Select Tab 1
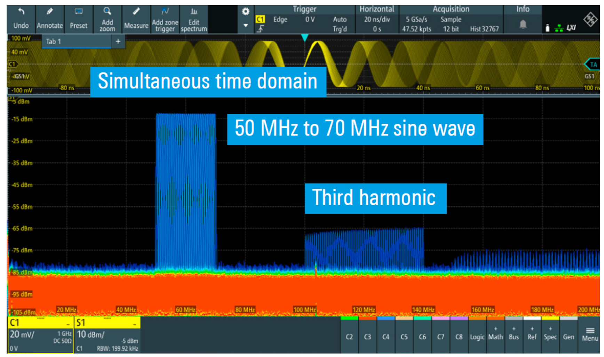604x357 pixels. coord(54,41)
